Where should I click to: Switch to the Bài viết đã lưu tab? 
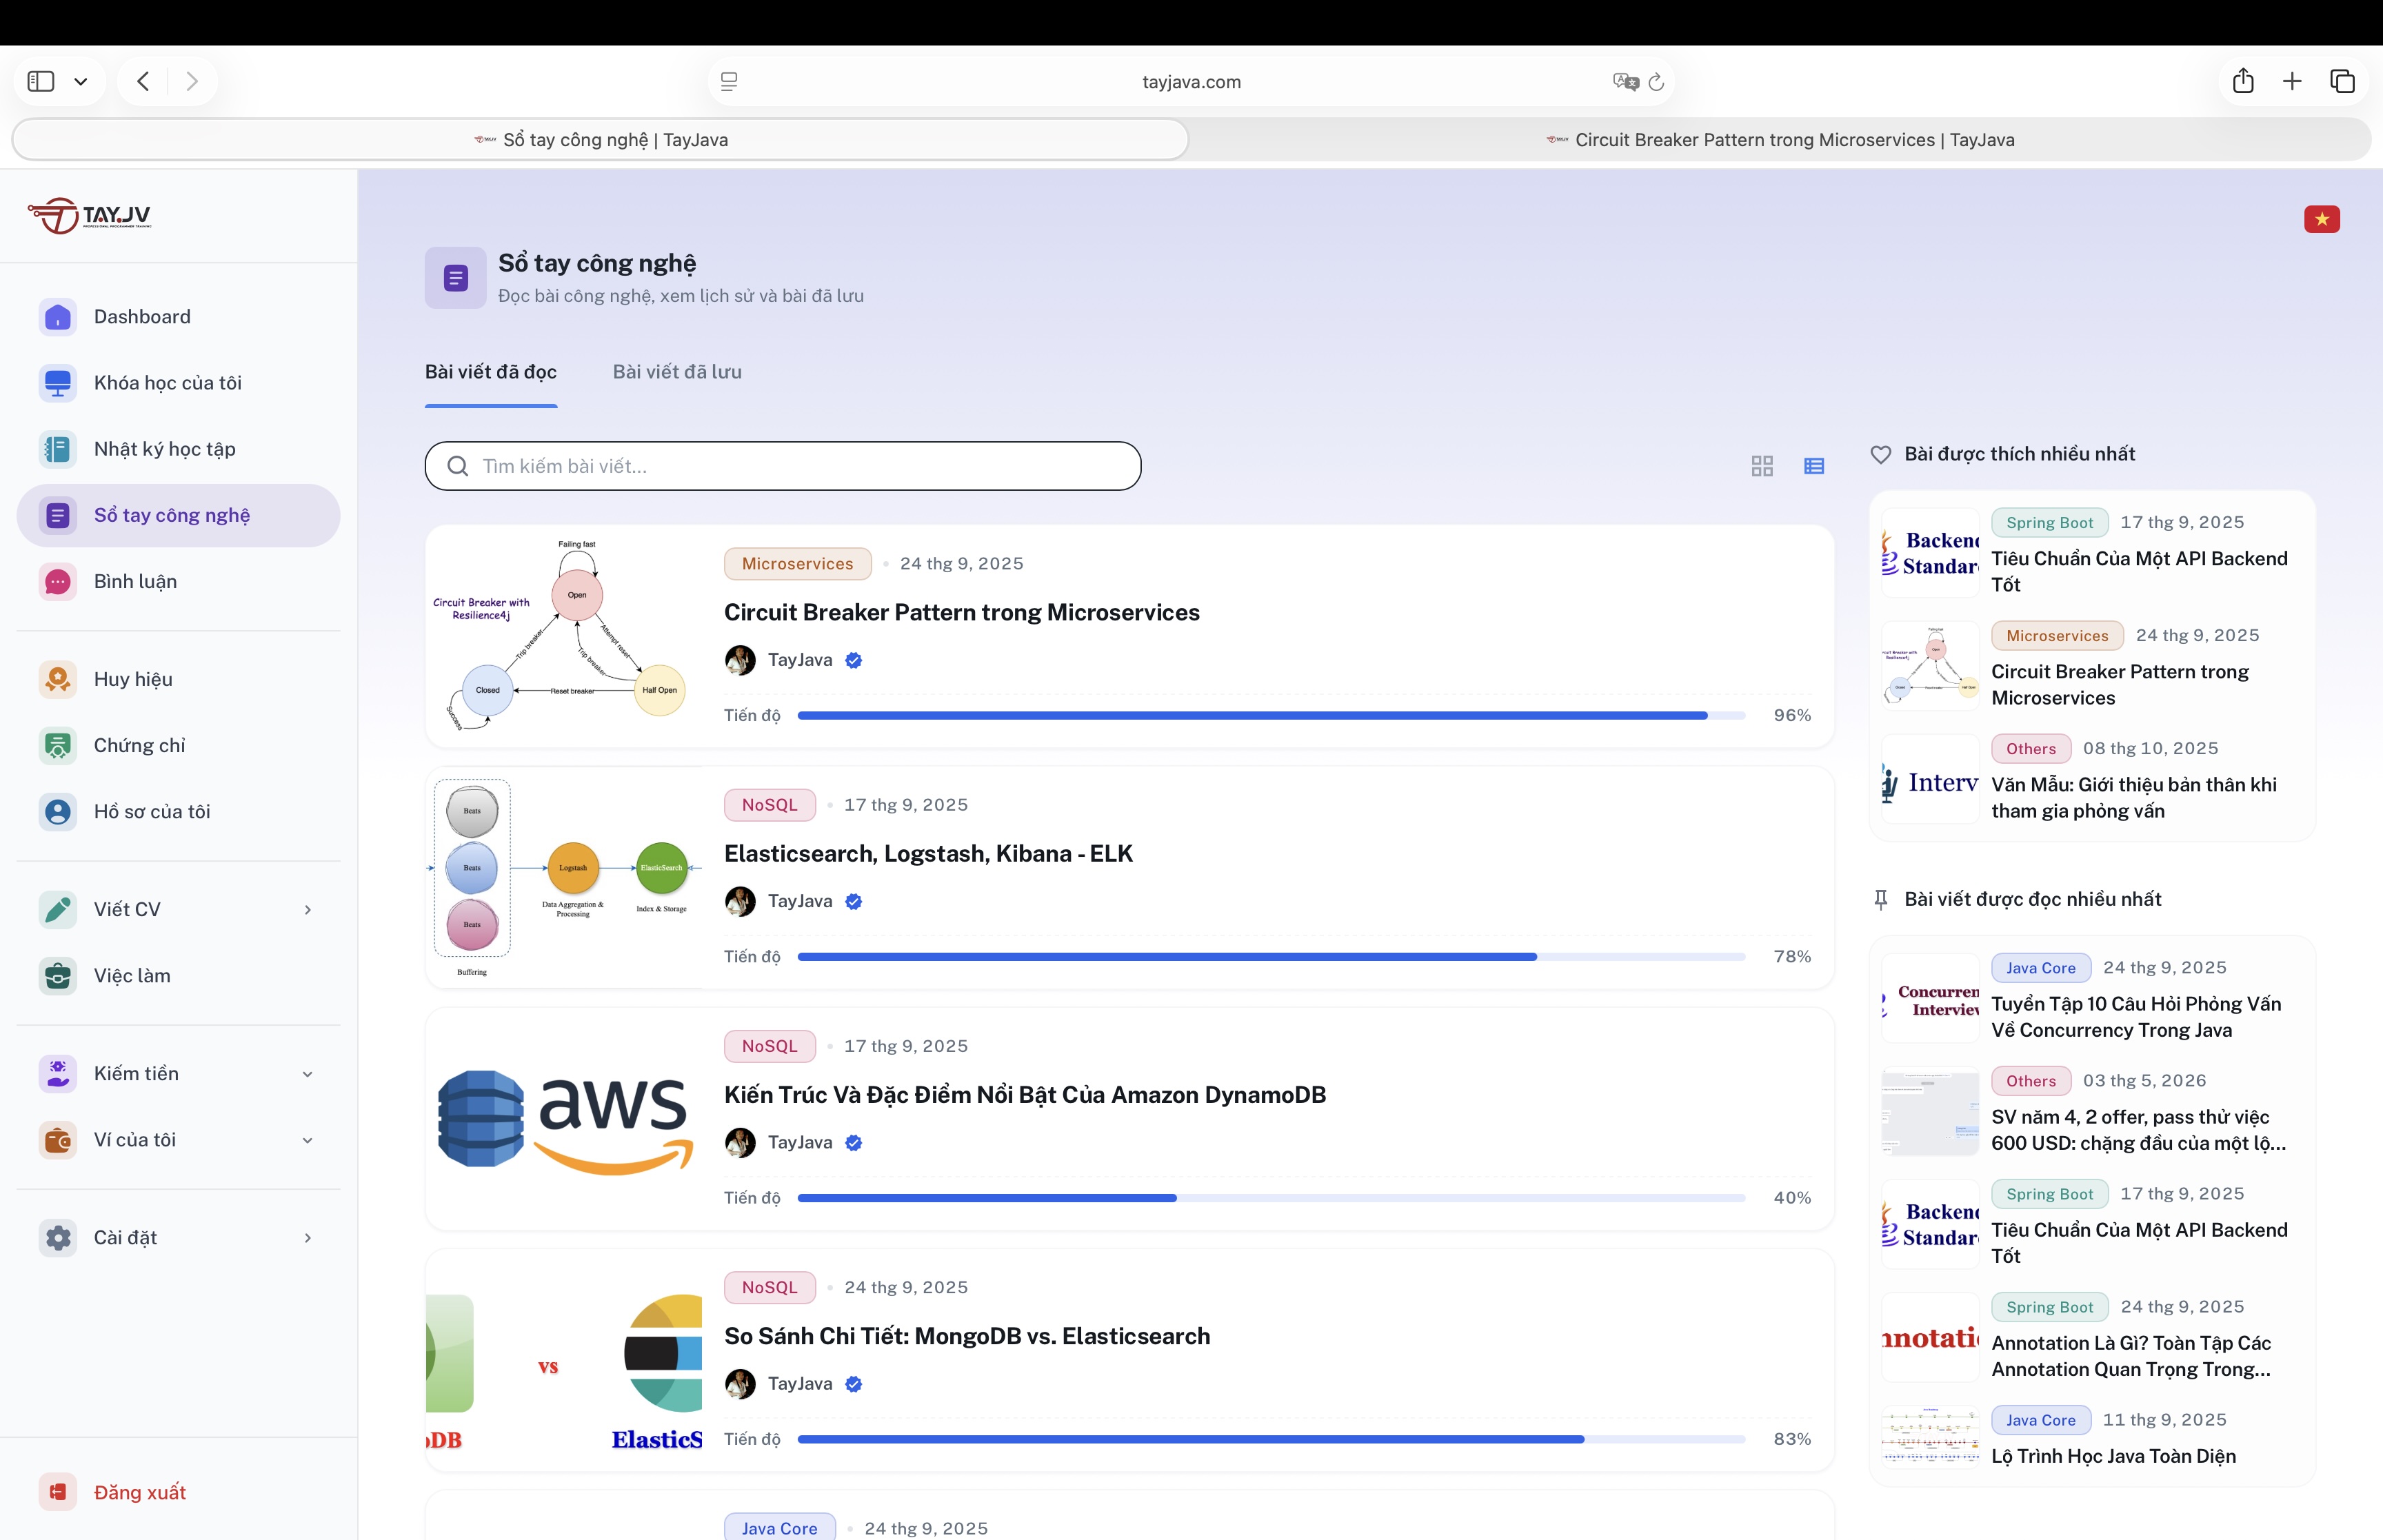coord(677,372)
